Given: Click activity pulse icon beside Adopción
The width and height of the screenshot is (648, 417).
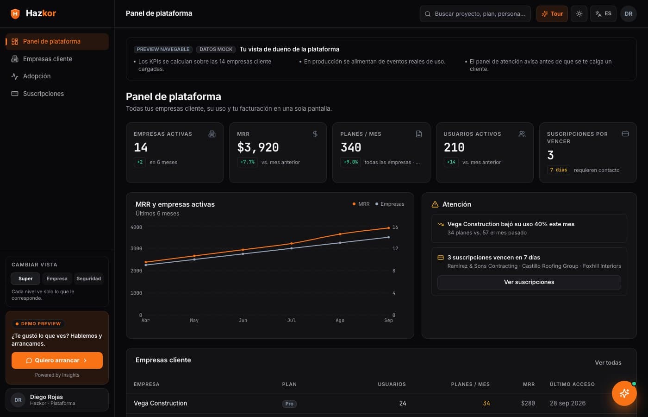Looking at the screenshot, I should click(x=15, y=76).
